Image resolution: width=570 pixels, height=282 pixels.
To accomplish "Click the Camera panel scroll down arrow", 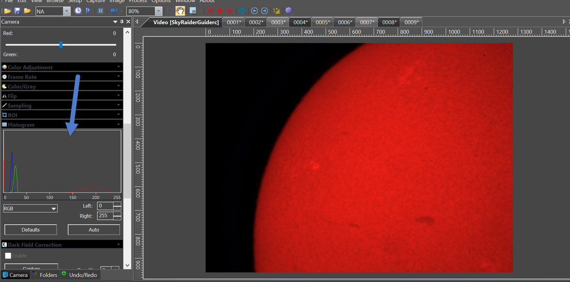I will [x=127, y=265].
